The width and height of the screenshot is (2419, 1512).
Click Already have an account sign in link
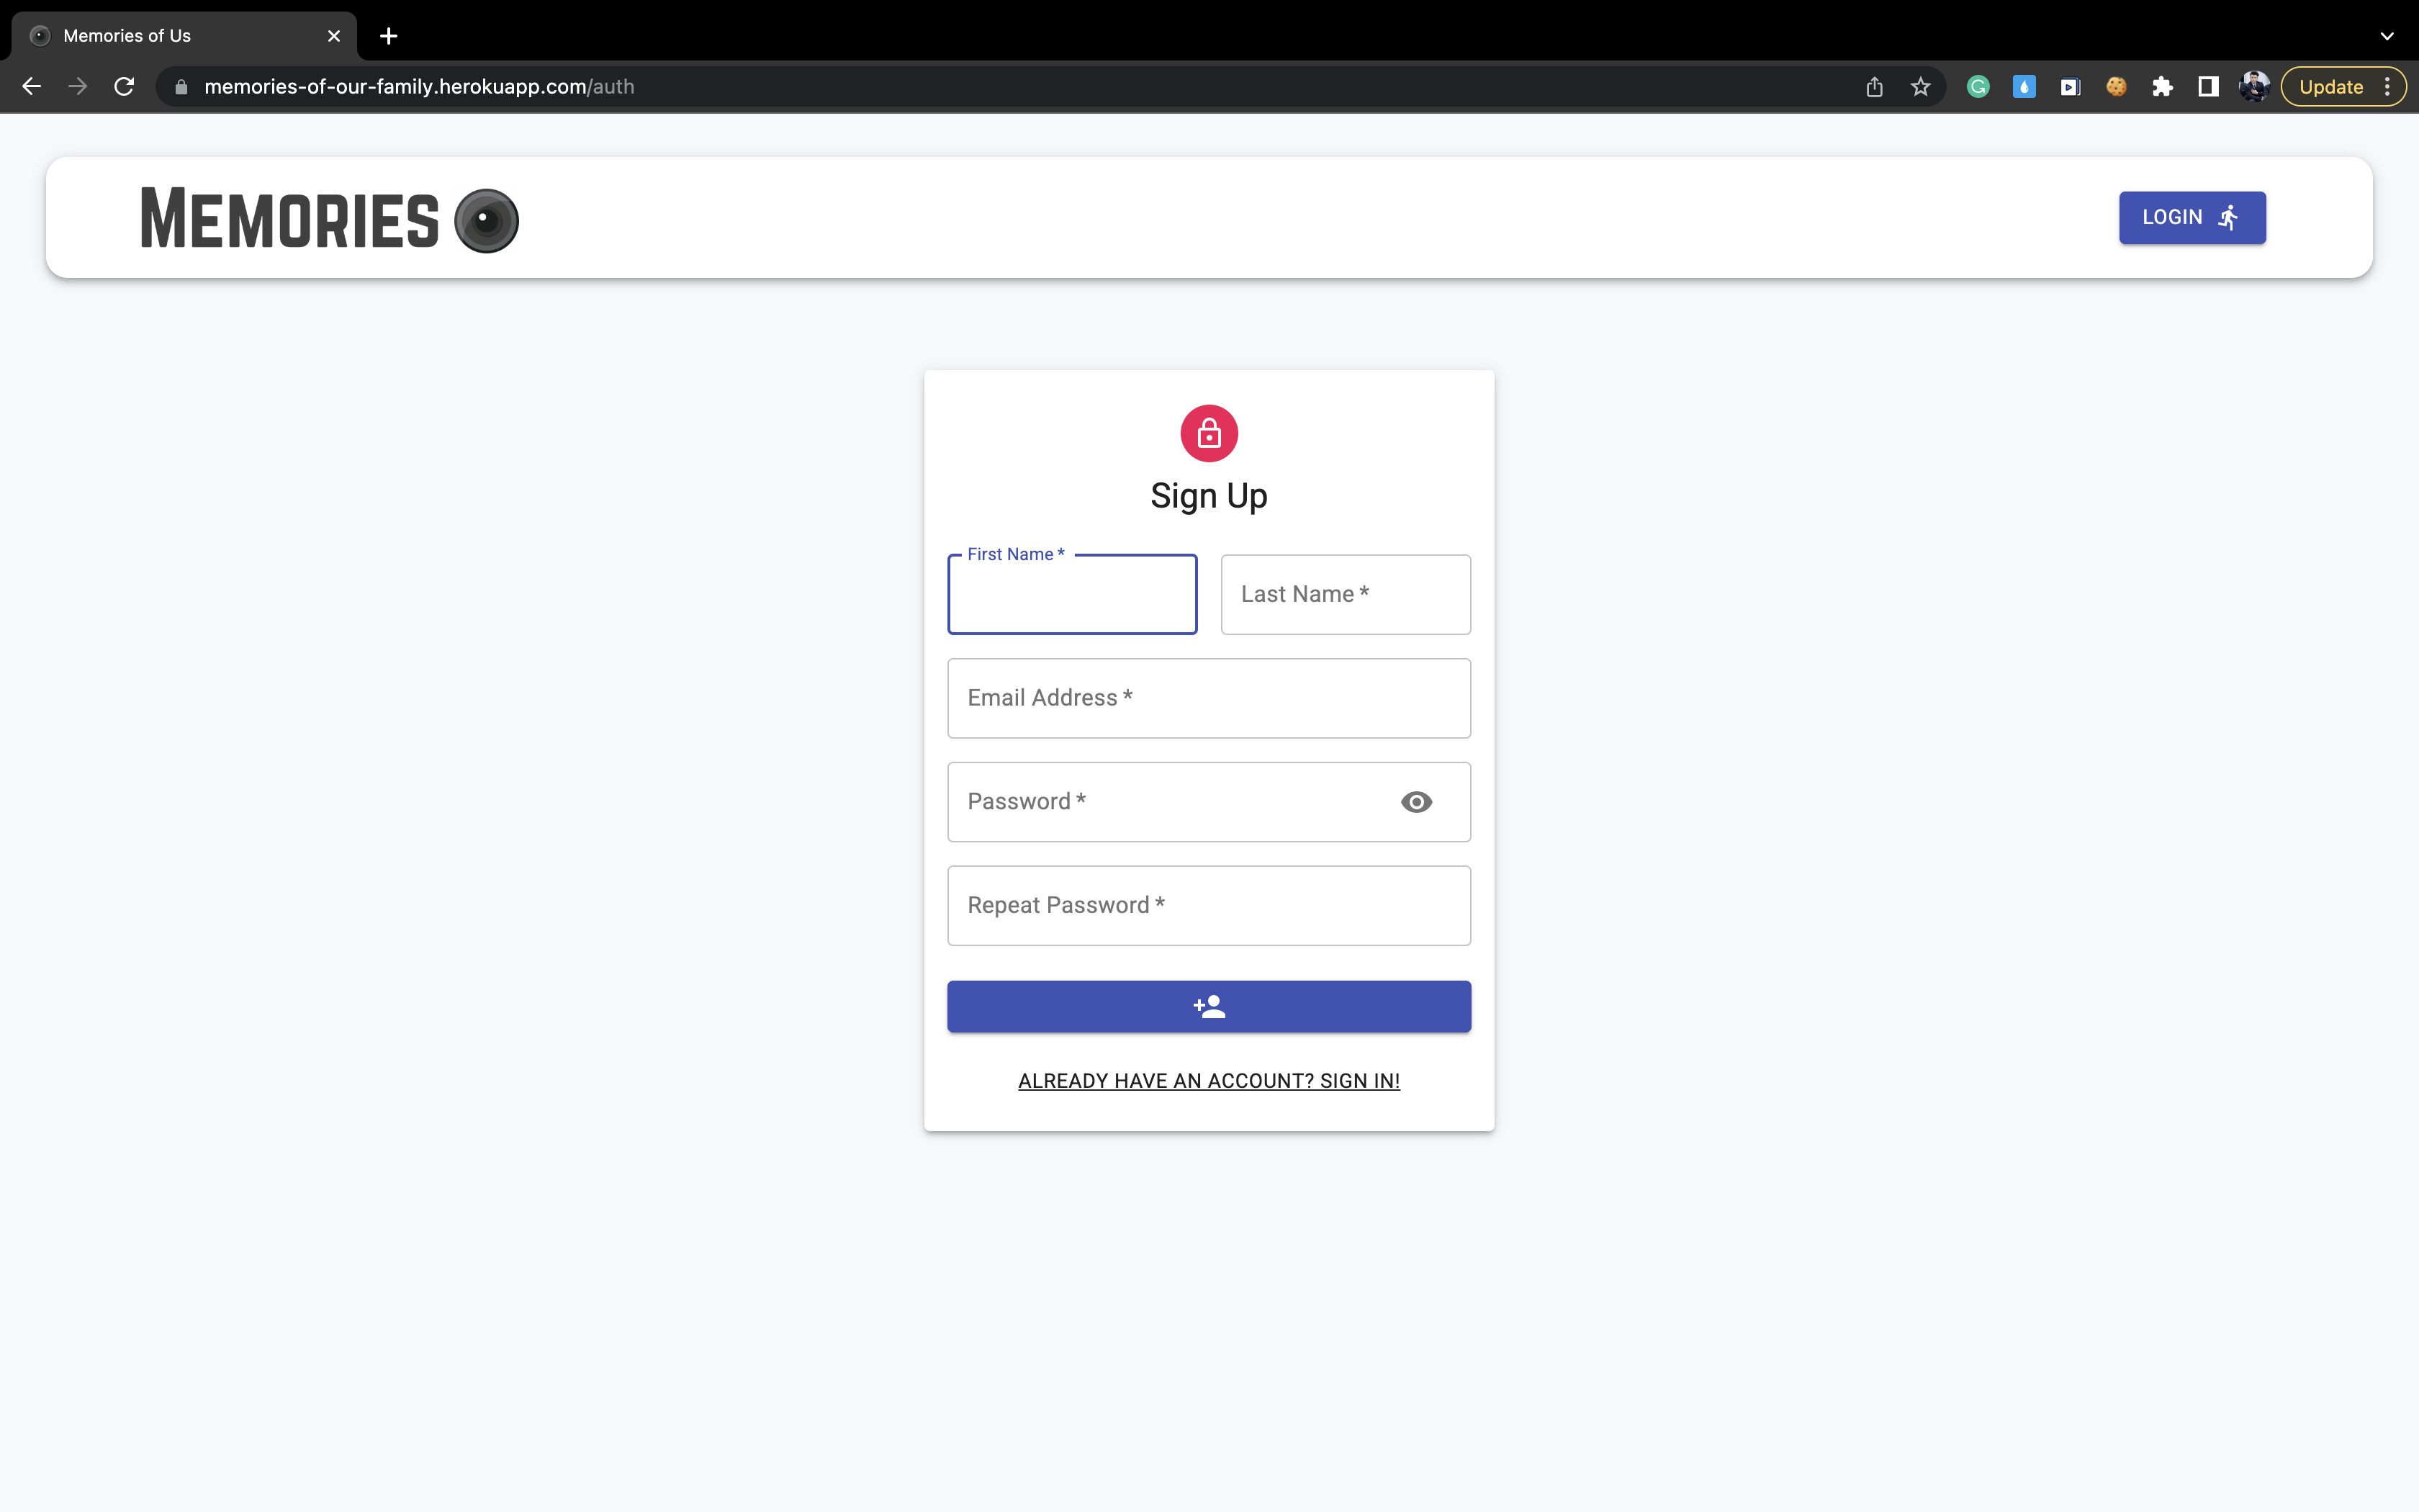1209,1081
